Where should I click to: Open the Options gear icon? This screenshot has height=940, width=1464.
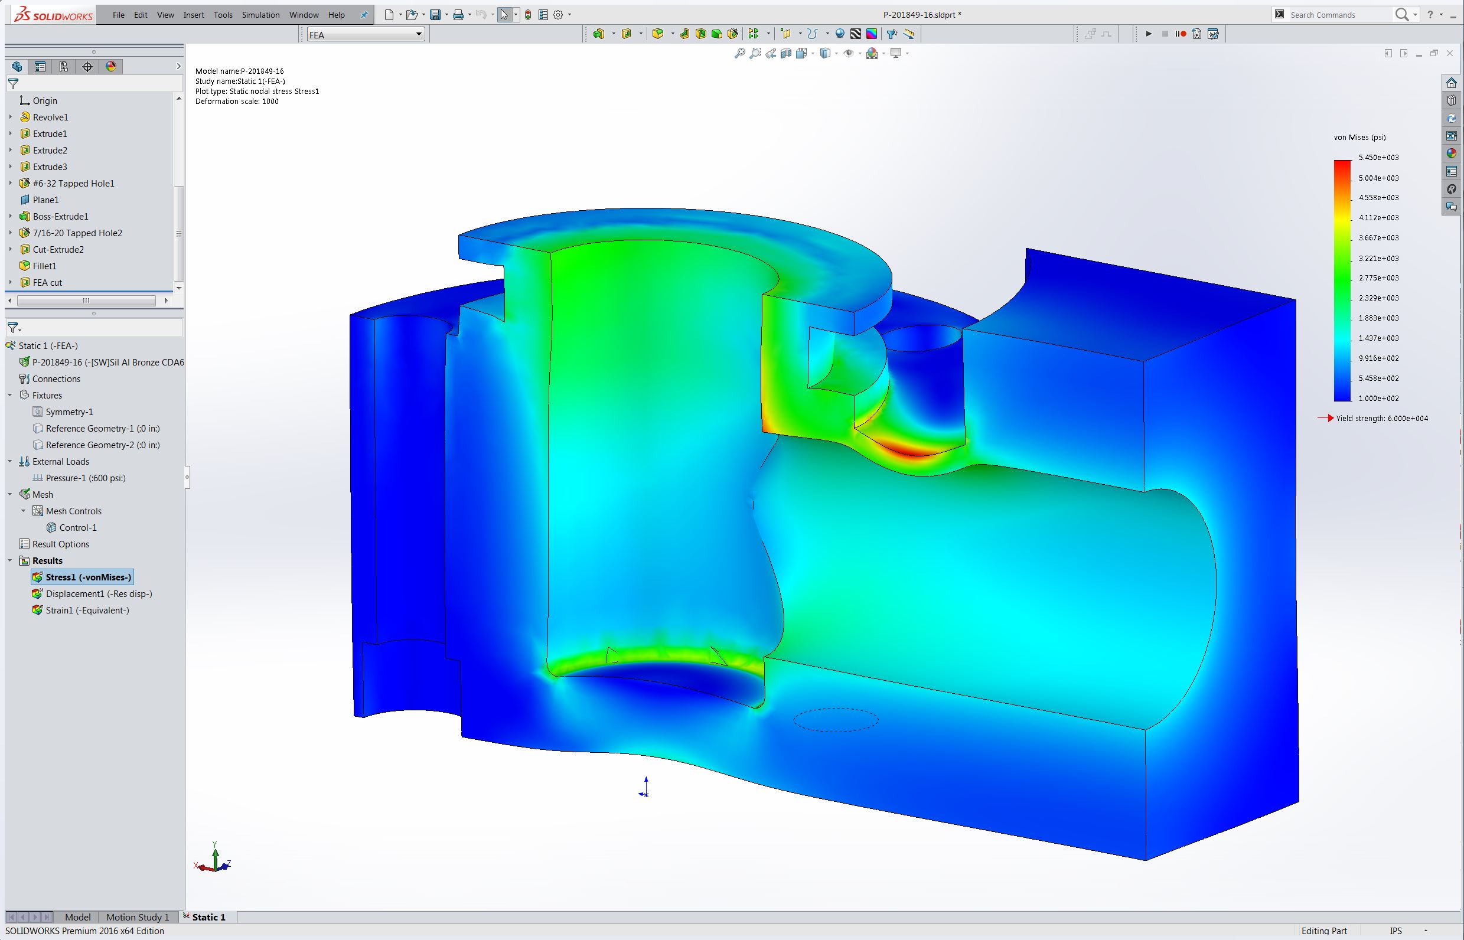[557, 15]
